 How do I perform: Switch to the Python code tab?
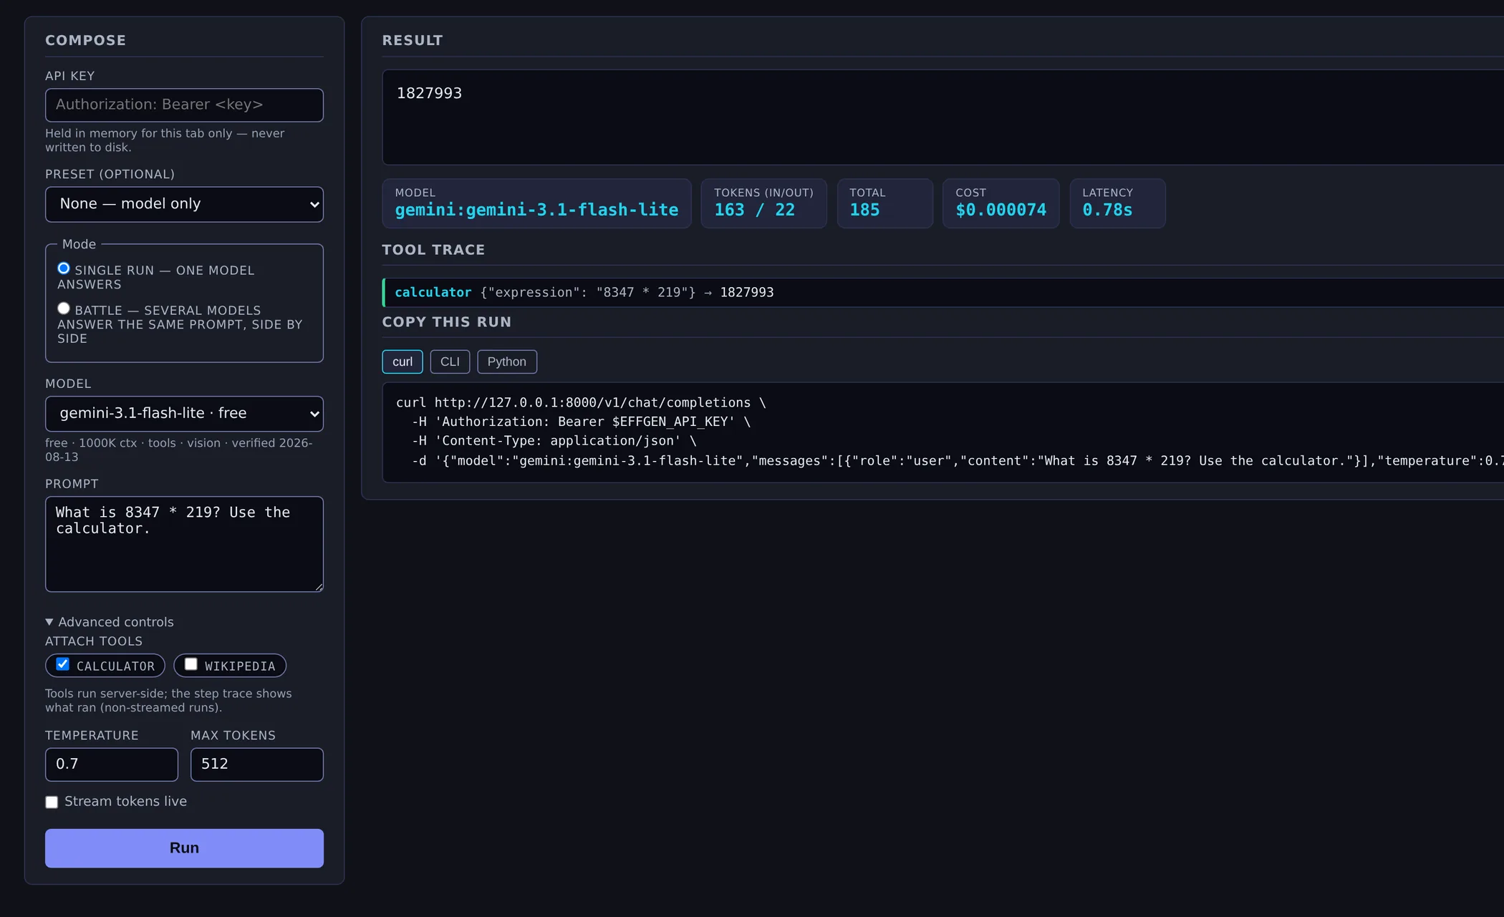[x=507, y=362]
